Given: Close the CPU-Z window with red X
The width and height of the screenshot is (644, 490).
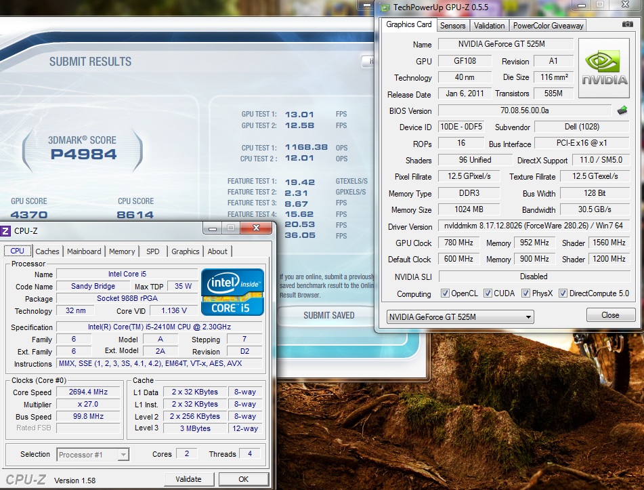Looking at the screenshot, I should (256, 228).
